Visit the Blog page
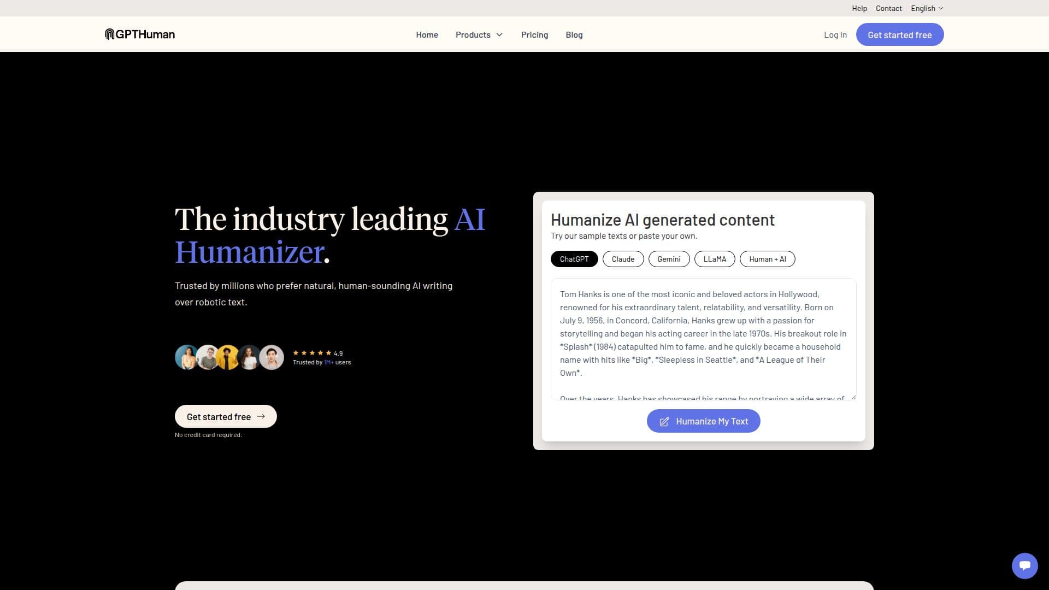Screen dimensions: 1049x590 click(574, 34)
